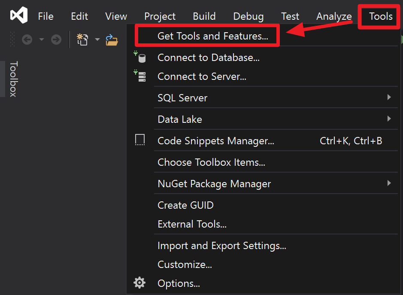Screen dimensions: 403x295
Task: Choose Import and Export Settings
Action: (x=222, y=246)
